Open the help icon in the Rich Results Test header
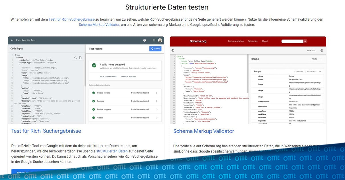 144,40
